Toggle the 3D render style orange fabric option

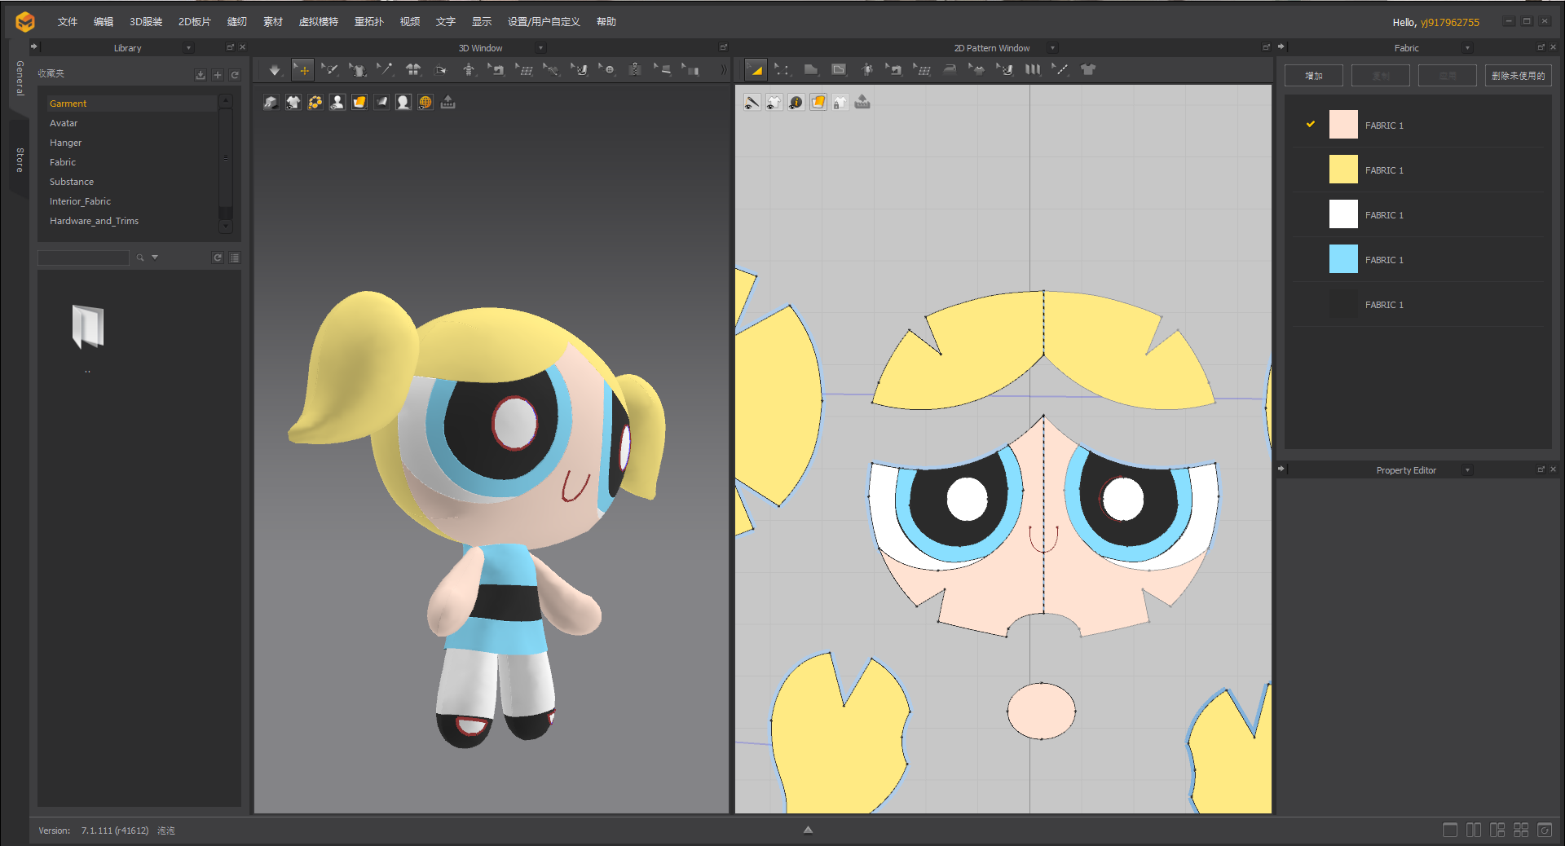point(359,102)
